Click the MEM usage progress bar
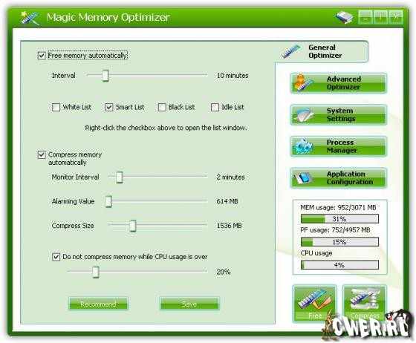 (339, 219)
